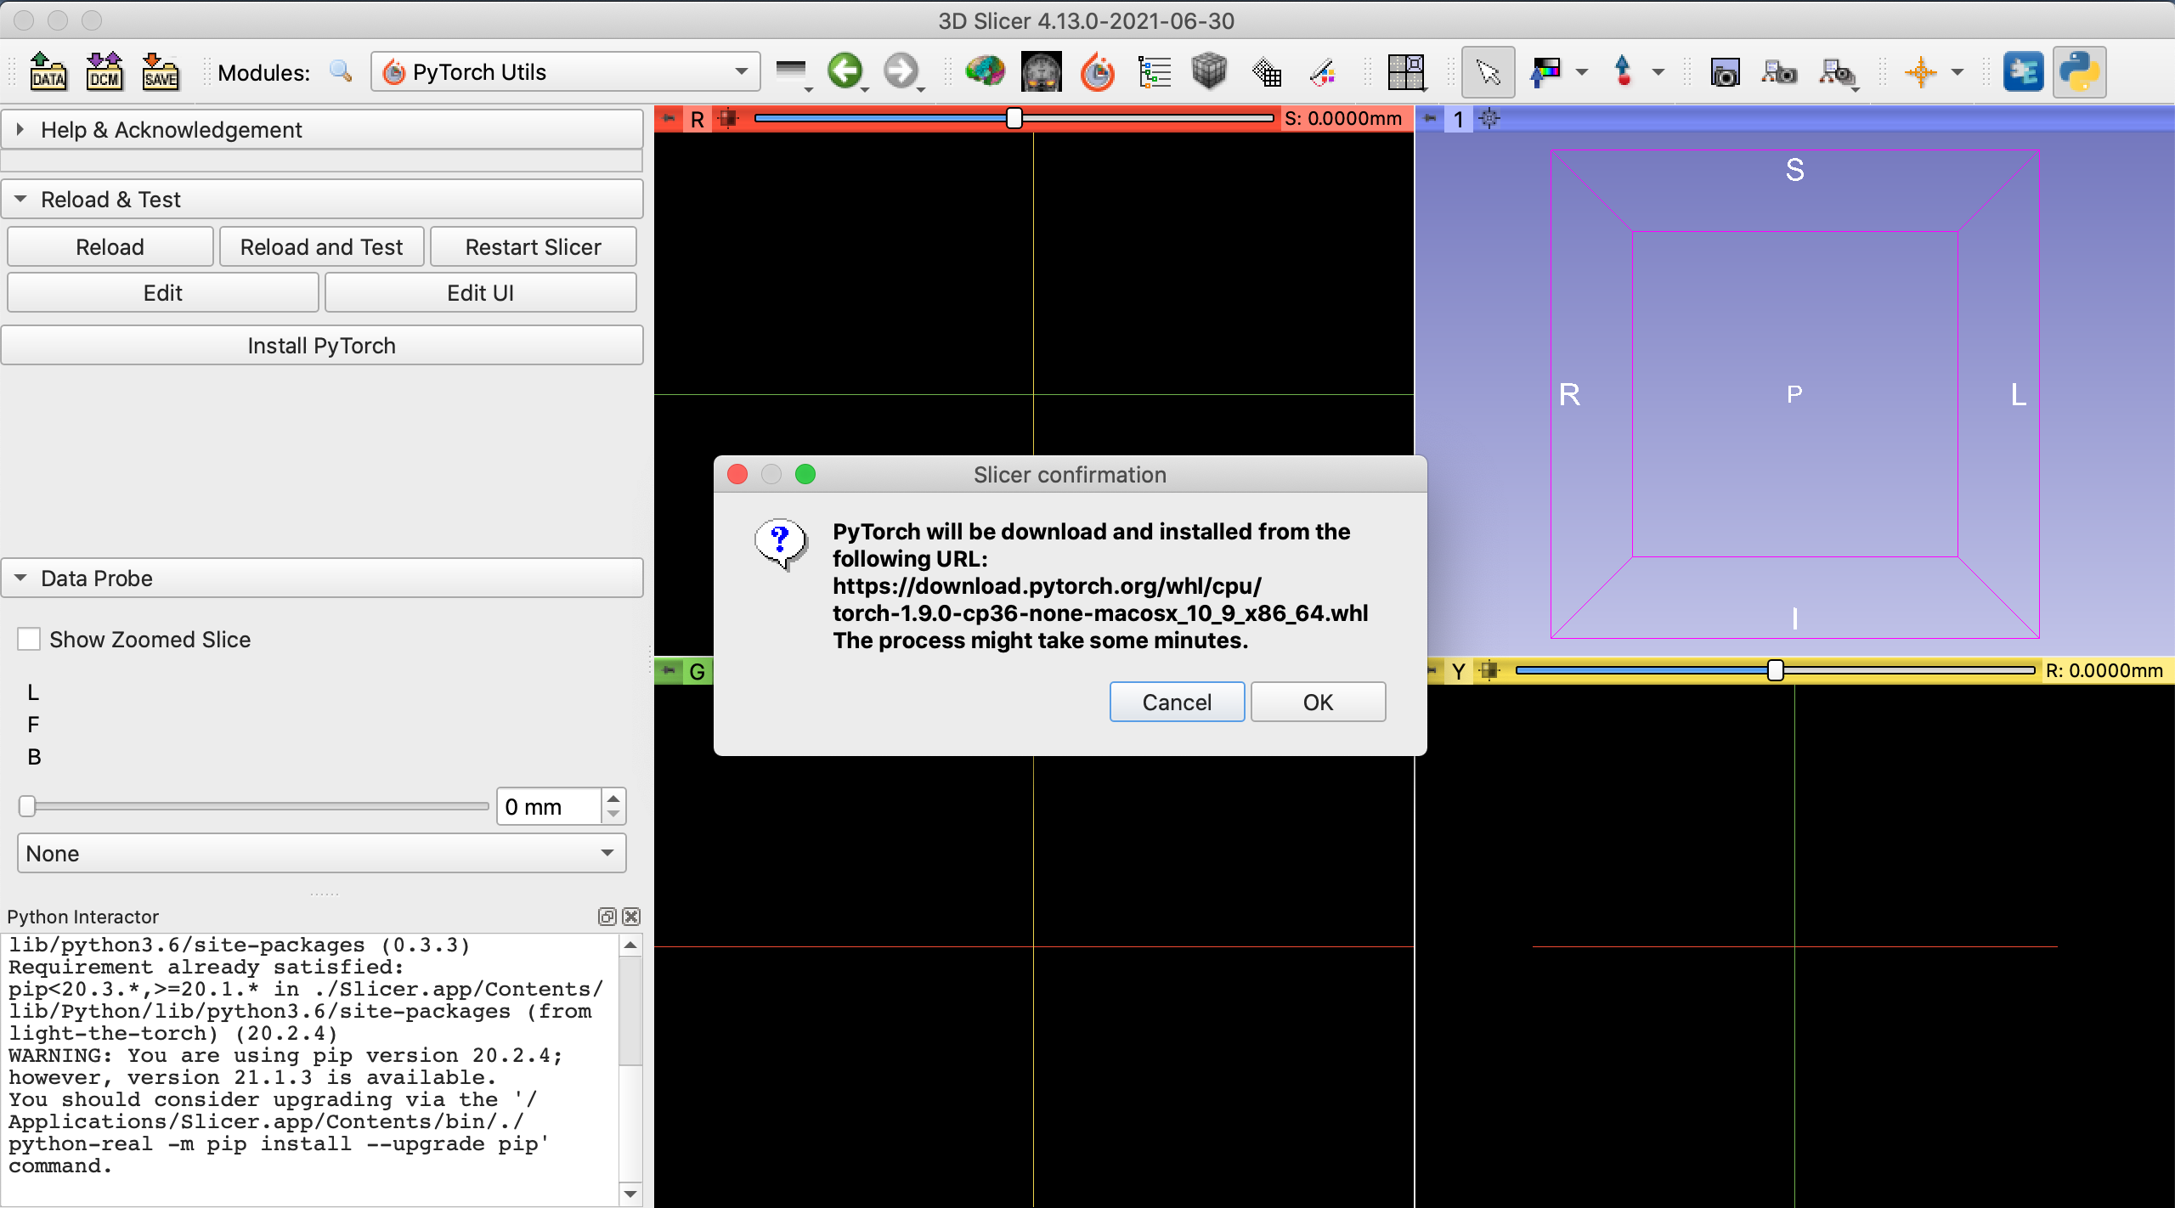
Task: Switch to the layout selector menu
Action: tap(1408, 72)
